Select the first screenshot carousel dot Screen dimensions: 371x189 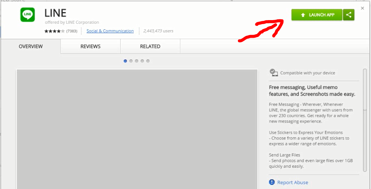(125, 61)
